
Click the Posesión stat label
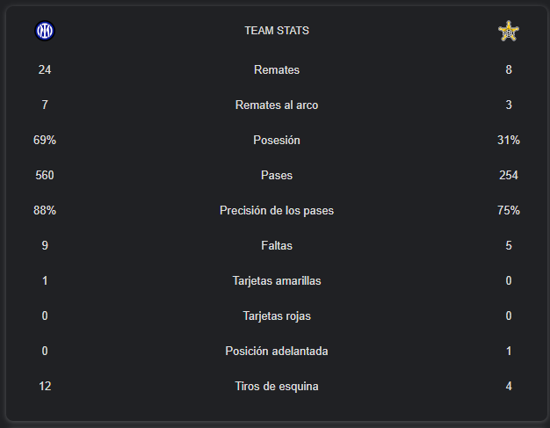pyautogui.click(x=277, y=140)
